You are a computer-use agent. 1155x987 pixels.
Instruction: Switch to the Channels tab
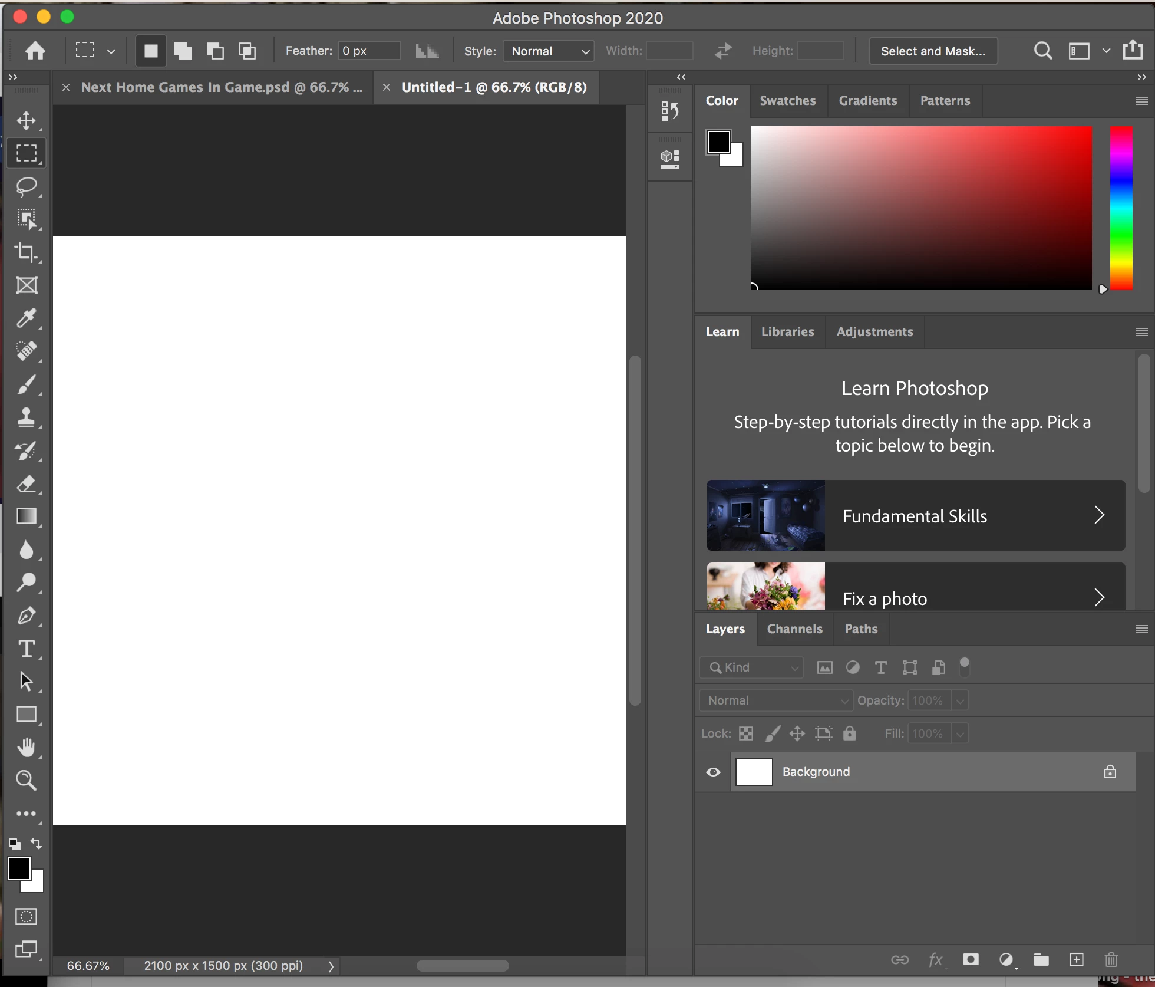point(794,629)
